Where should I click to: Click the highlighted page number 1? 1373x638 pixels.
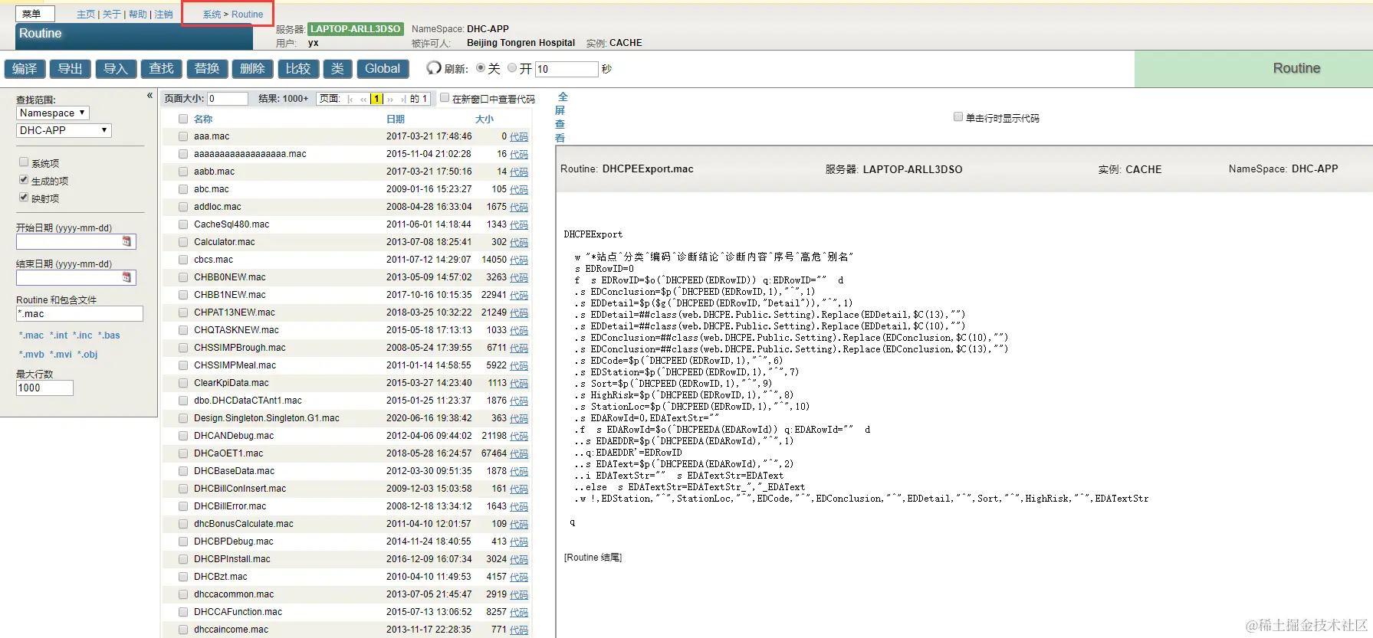(376, 99)
